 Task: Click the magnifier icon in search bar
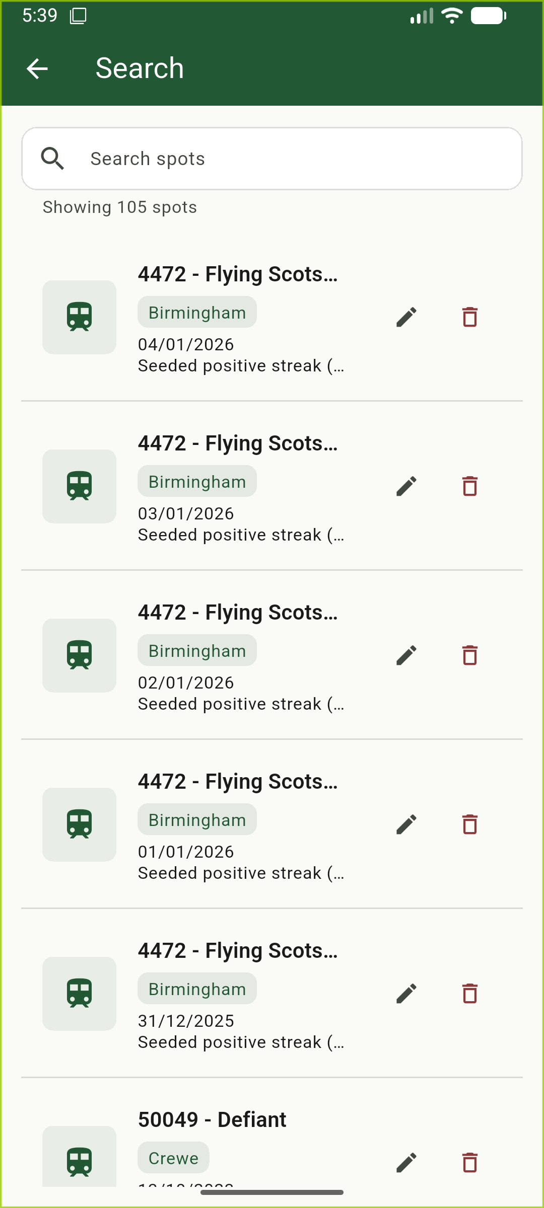click(x=52, y=159)
